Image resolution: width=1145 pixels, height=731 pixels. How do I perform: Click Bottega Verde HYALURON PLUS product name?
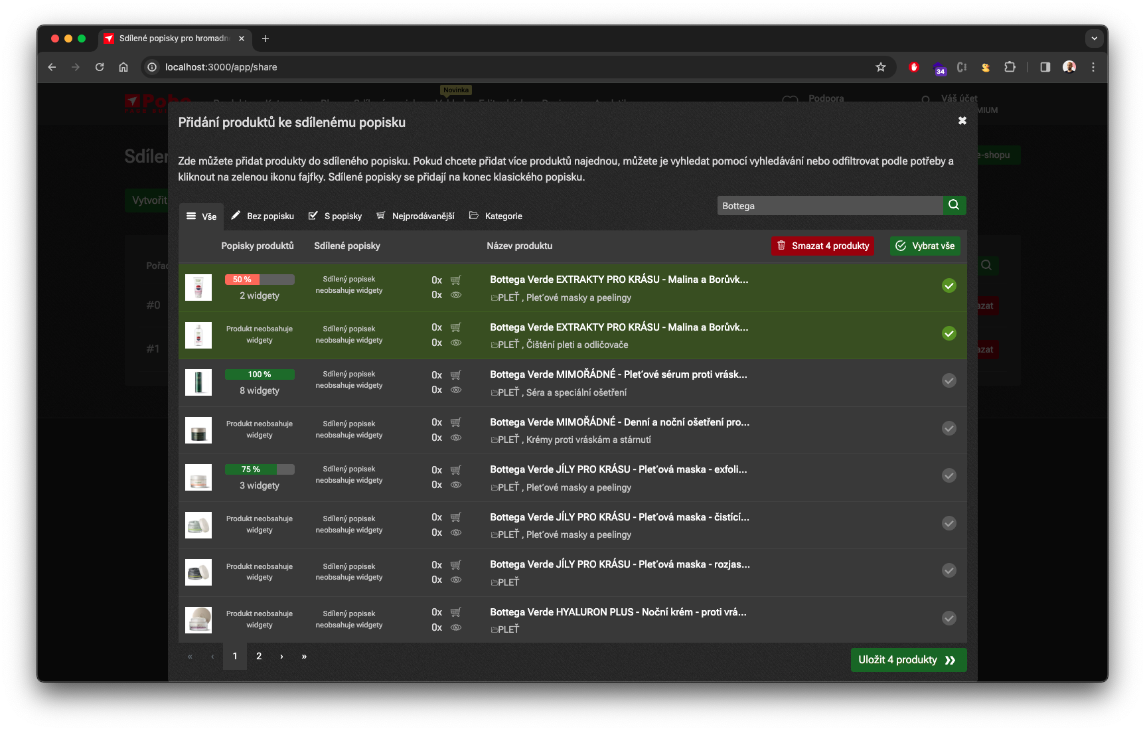(x=618, y=612)
